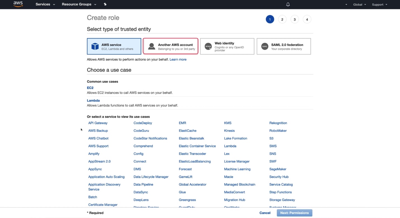The image size is (400, 218).
Task: Expand the Support menu
Action: 380,4
